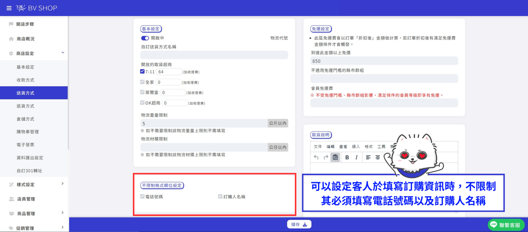Image resolution: width=528 pixels, height=232 pixels.
Task: Open the 格式 menu in the editor
Action: [369, 147]
